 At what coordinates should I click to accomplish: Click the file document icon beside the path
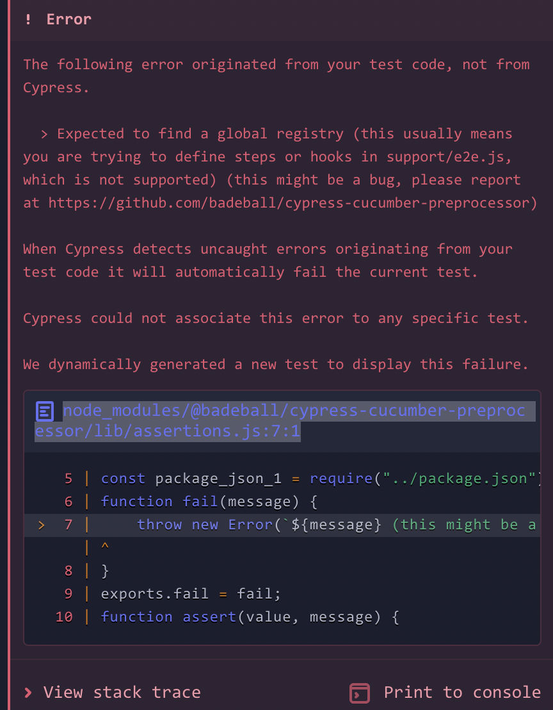click(x=44, y=411)
